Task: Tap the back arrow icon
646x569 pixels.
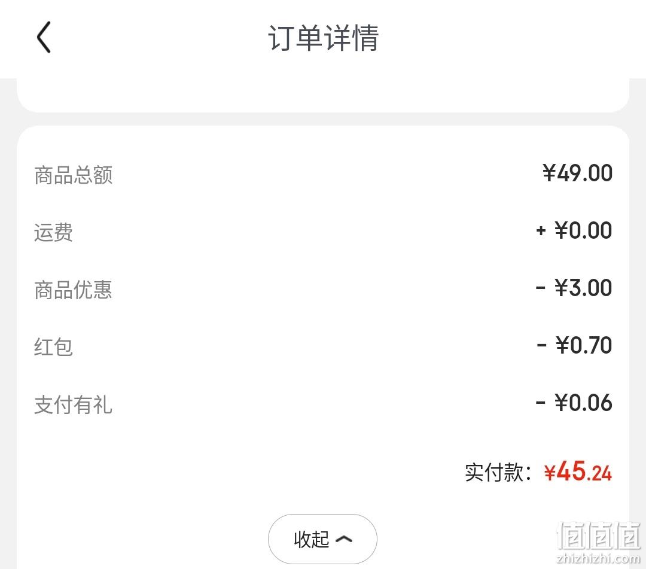Action: [44, 37]
